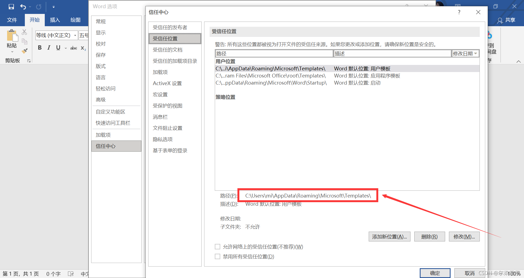Collapse the ribbon with the chevron
524x278 pixels.
[519, 61]
